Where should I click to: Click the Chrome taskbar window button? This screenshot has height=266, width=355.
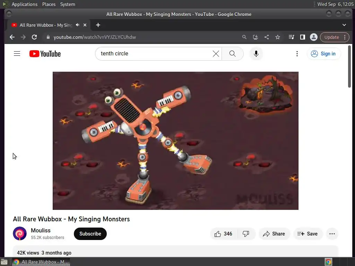[41, 262]
